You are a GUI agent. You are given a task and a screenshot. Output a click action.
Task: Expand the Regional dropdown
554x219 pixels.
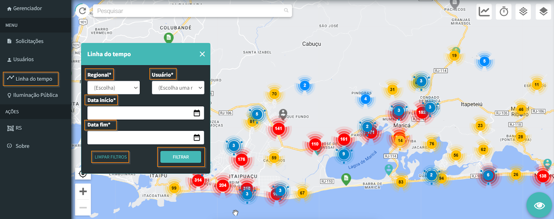coord(114,88)
